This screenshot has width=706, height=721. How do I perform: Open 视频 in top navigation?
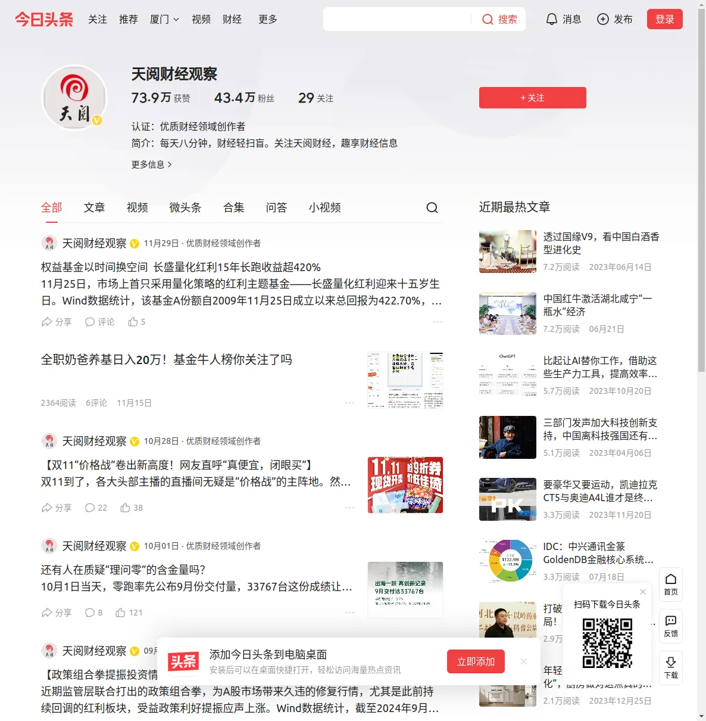[201, 19]
